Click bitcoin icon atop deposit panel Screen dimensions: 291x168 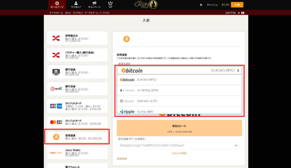point(126,39)
